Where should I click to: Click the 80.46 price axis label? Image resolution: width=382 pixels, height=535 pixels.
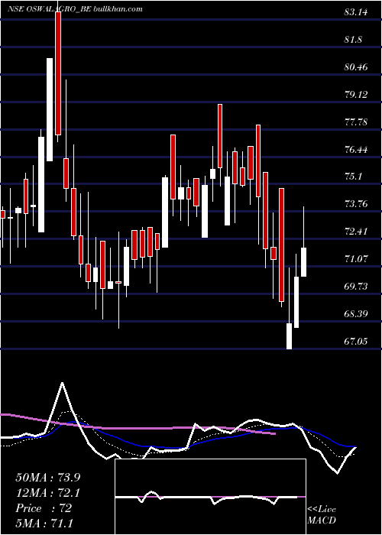[x=356, y=67]
